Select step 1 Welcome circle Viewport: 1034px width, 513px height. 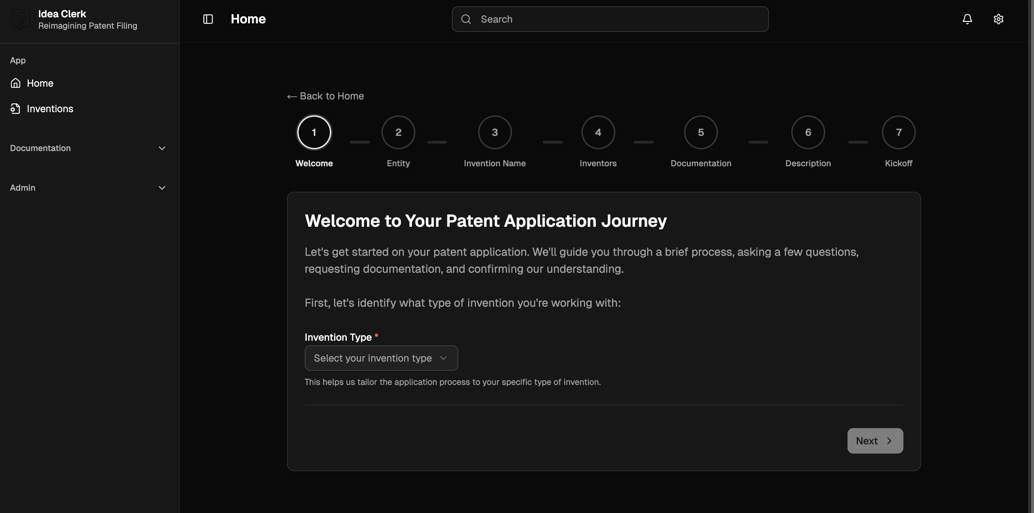point(314,132)
